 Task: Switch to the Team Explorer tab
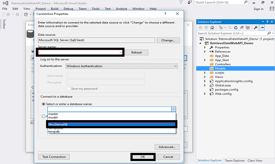234,161
